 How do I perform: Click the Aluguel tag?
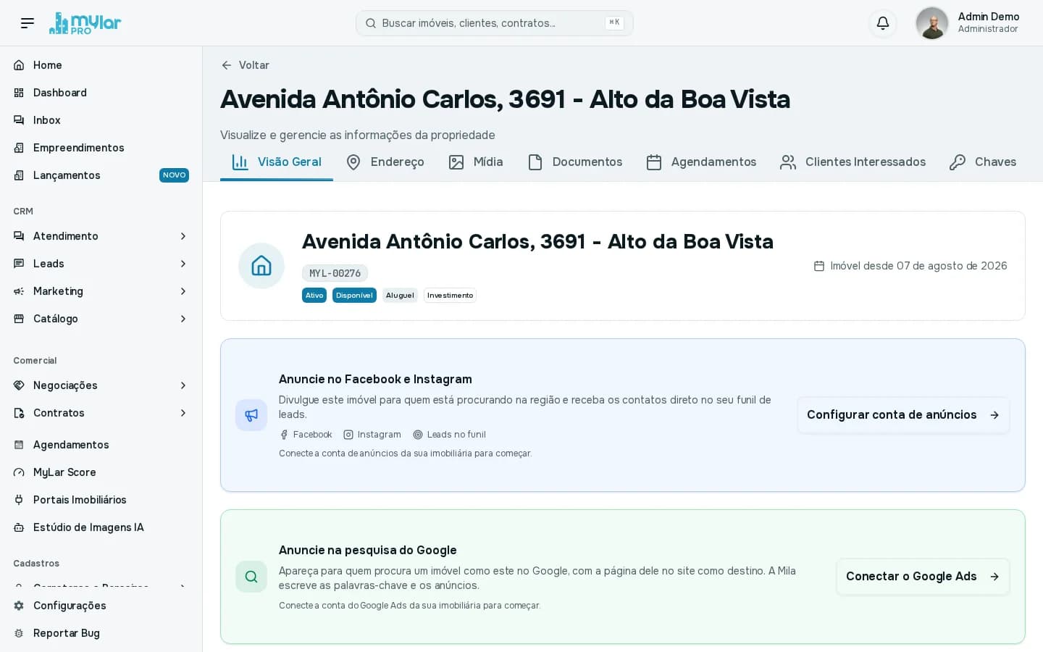(x=400, y=296)
